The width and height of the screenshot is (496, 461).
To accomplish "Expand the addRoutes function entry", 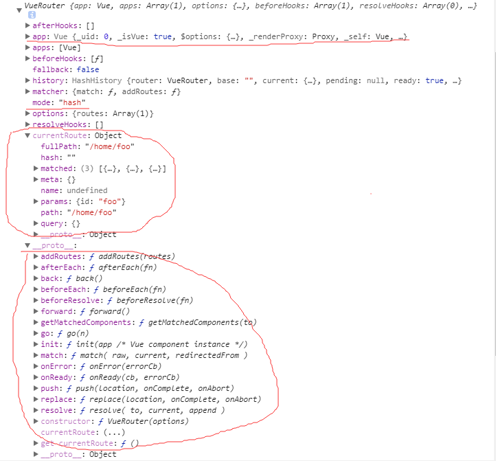I will (x=36, y=256).
